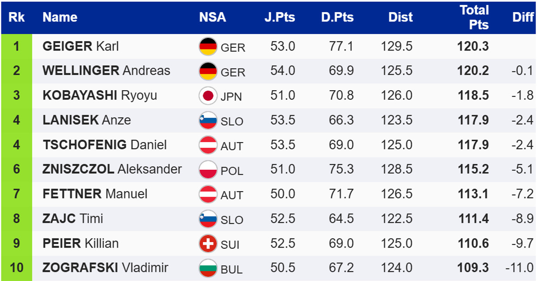537x281 pixels.
Task: Click the German flag in Wellinger's row
Action: (208, 71)
